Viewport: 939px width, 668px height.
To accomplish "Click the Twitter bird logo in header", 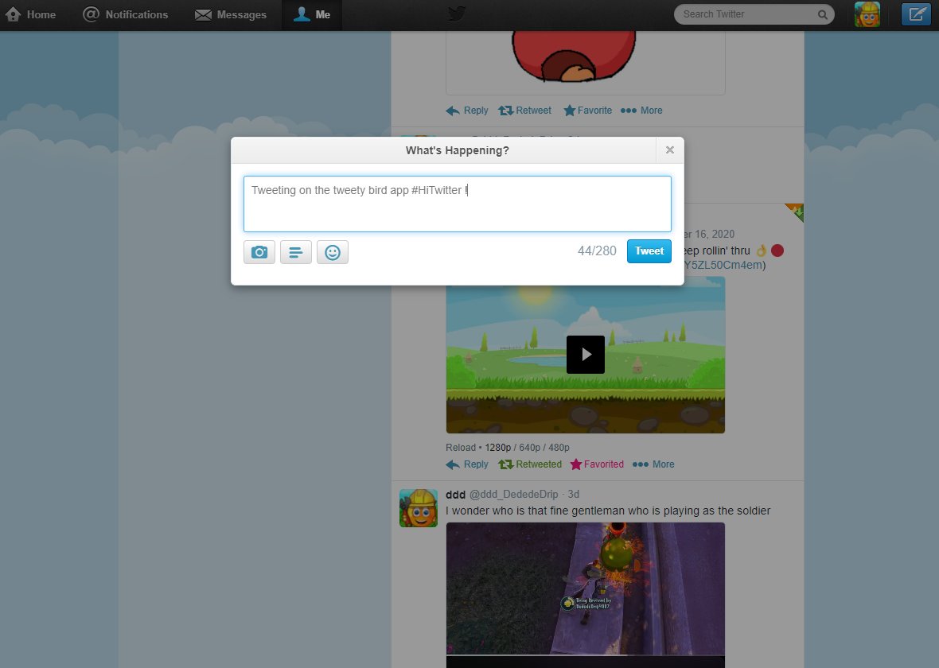I will coord(457,14).
